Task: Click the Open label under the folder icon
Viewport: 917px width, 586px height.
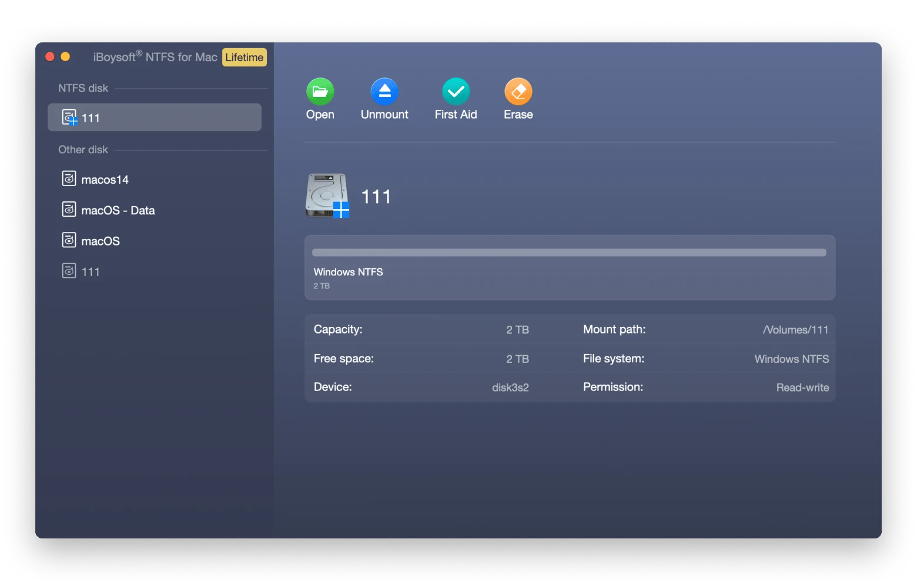Action: pyautogui.click(x=320, y=114)
